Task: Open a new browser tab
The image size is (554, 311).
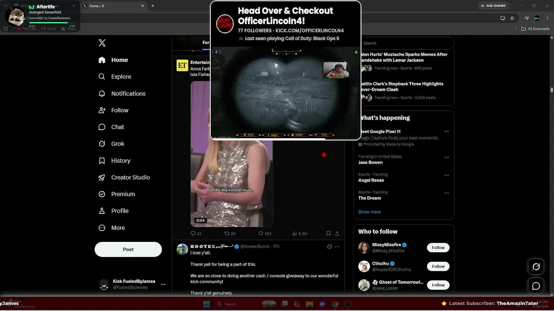Action: [153, 6]
